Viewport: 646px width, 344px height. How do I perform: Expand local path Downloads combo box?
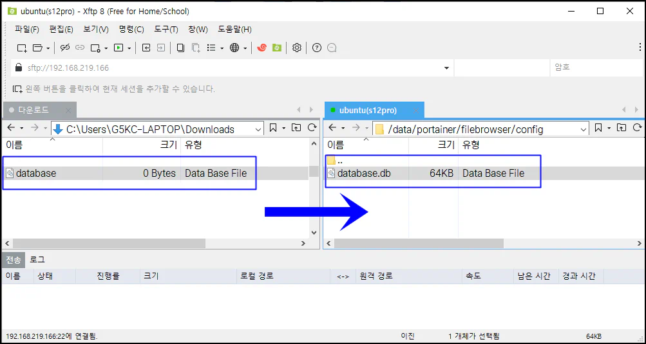[258, 129]
